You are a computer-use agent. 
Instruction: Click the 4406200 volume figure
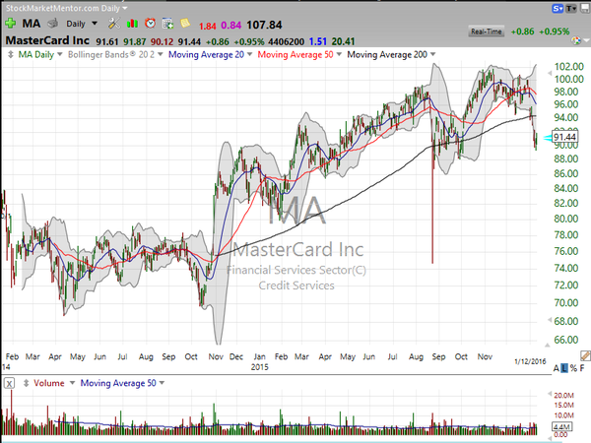coord(287,41)
